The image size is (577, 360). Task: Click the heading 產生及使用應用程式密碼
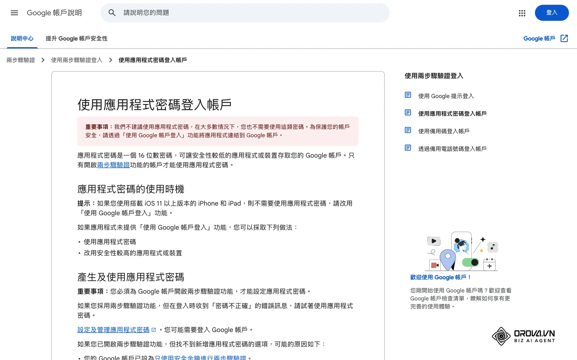pos(131,277)
